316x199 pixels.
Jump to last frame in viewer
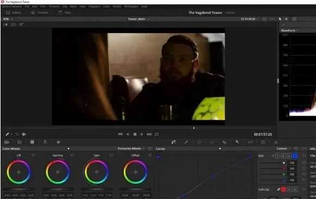click(x=149, y=134)
